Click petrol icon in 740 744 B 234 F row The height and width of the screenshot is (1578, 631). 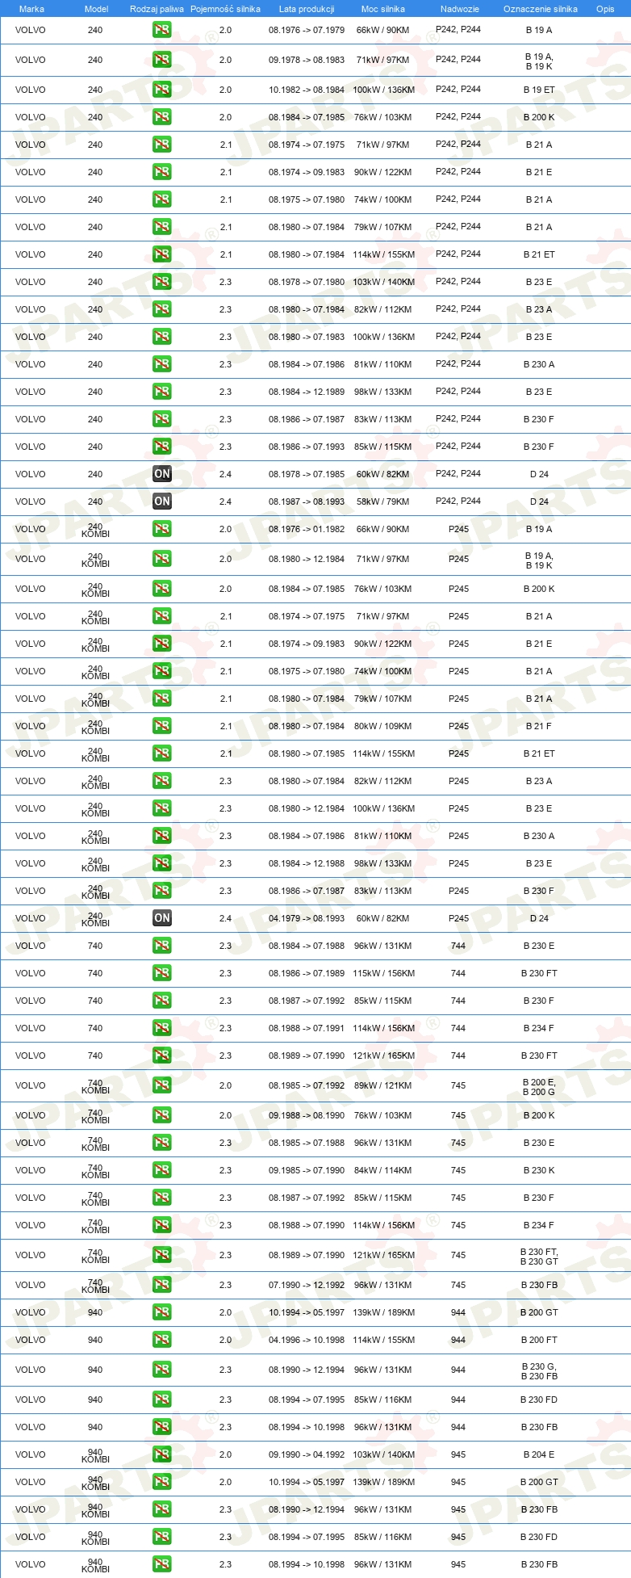161,1028
